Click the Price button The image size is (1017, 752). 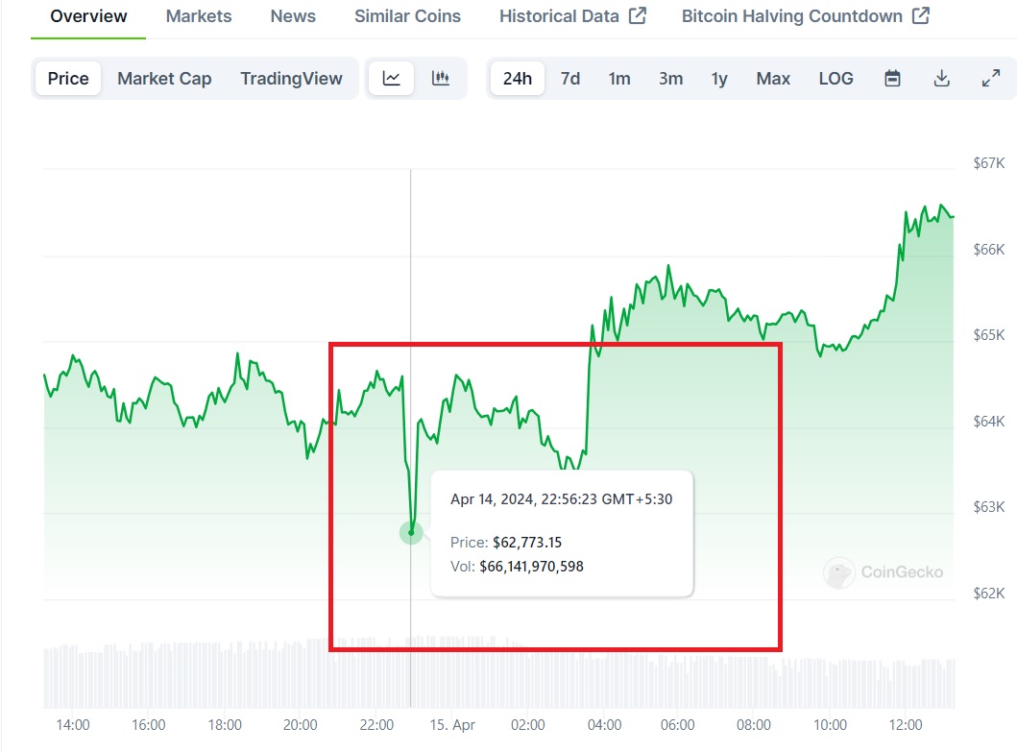pyautogui.click(x=66, y=79)
